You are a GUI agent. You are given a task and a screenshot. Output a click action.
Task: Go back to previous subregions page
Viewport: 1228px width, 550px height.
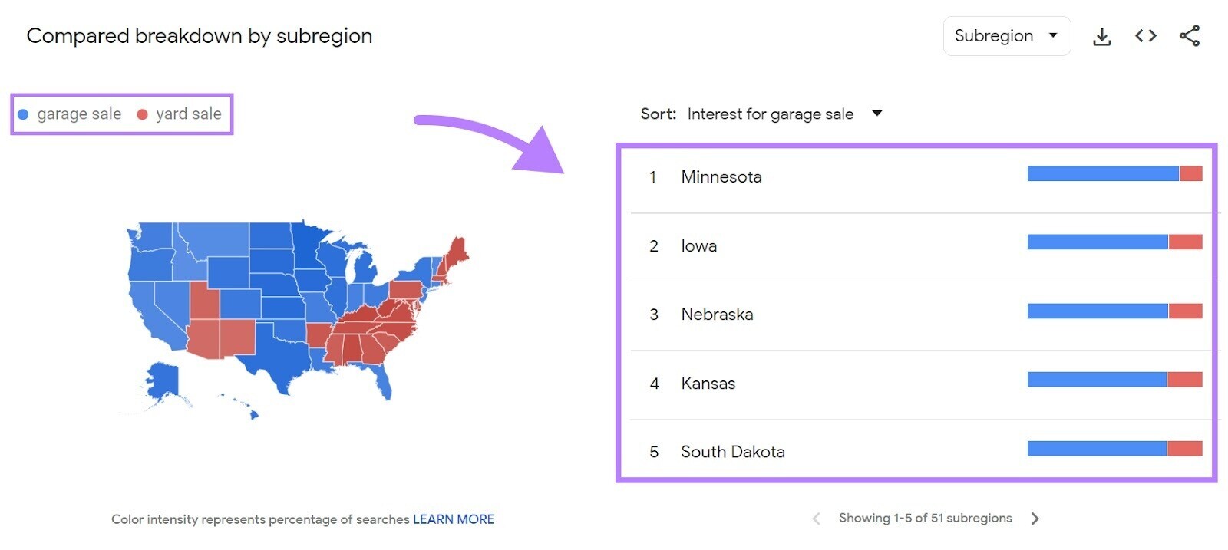click(816, 519)
